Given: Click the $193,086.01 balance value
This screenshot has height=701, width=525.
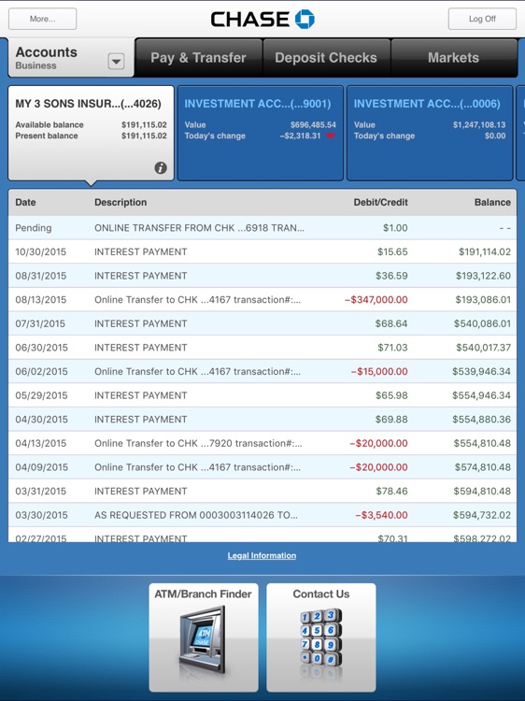Looking at the screenshot, I should pyautogui.click(x=483, y=299).
